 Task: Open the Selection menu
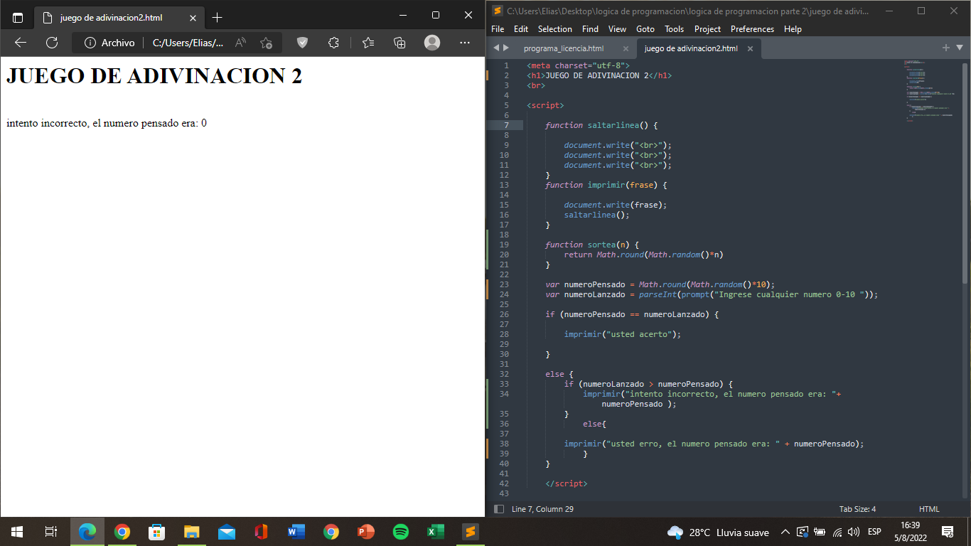point(555,29)
